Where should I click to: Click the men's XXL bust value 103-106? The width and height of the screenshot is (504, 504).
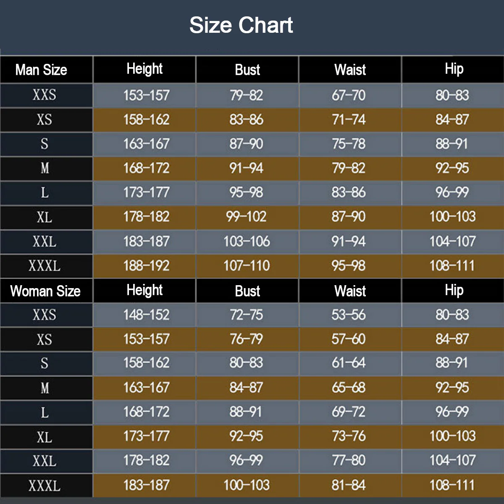click(x=247, y=241)
